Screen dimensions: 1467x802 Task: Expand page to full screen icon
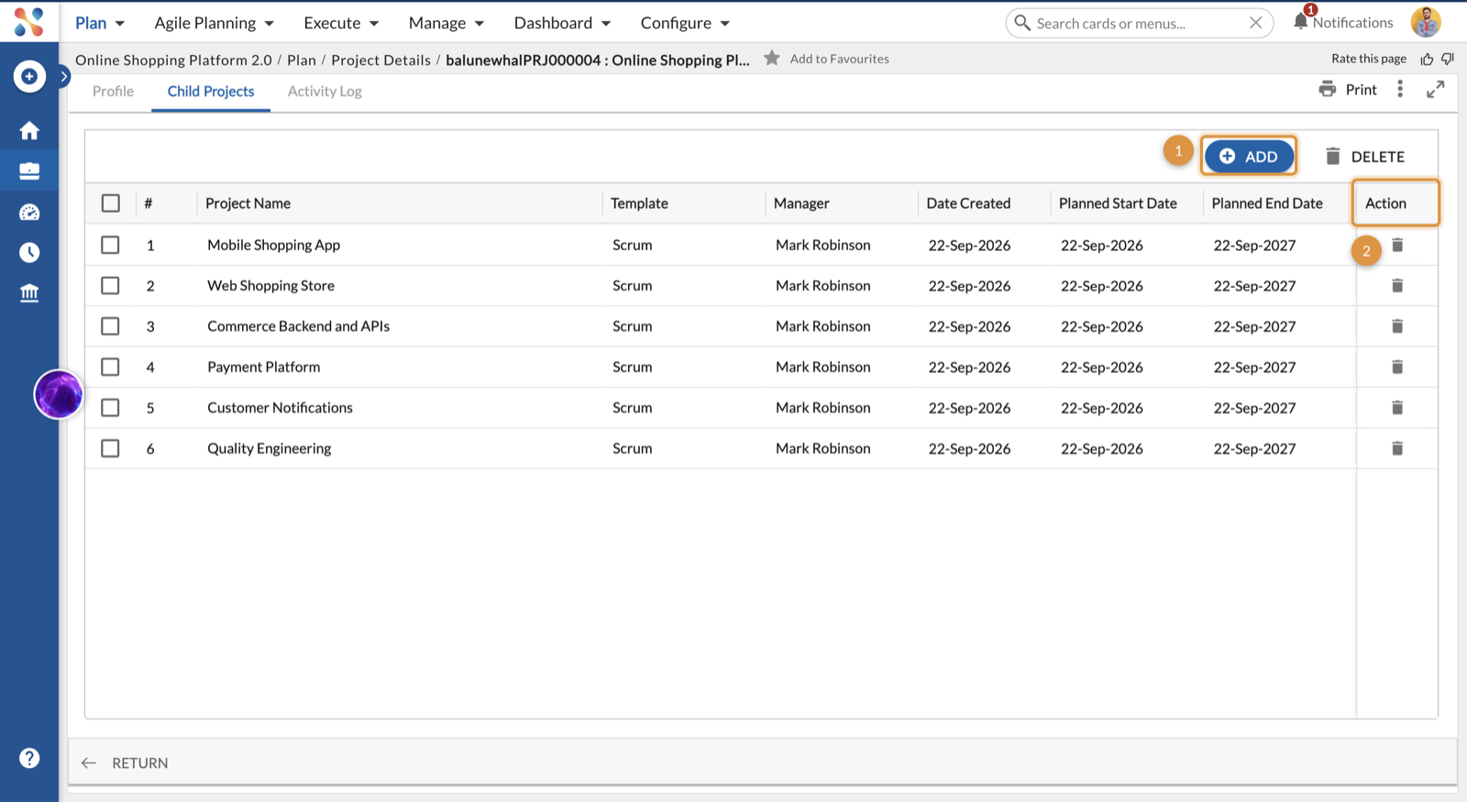(1436, 89)
